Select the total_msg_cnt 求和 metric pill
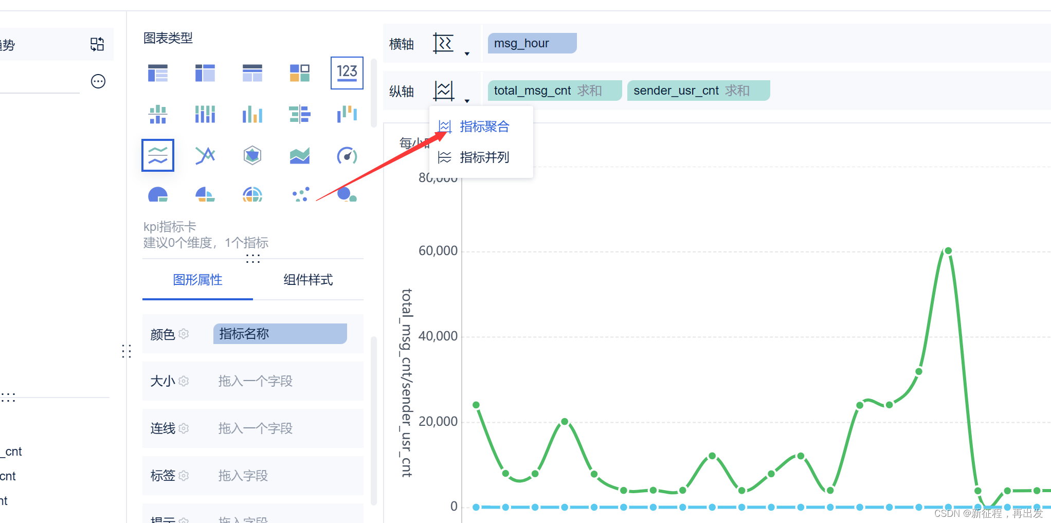The width and height of the screenshot is (1051, 523). [x=555, y=91]
